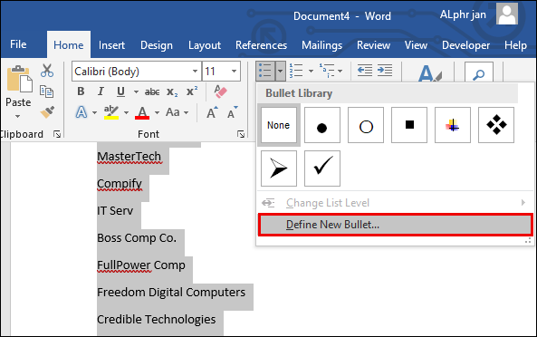537x337 pixels.
Task: Select the Format Painter brush
Action: 47,112
